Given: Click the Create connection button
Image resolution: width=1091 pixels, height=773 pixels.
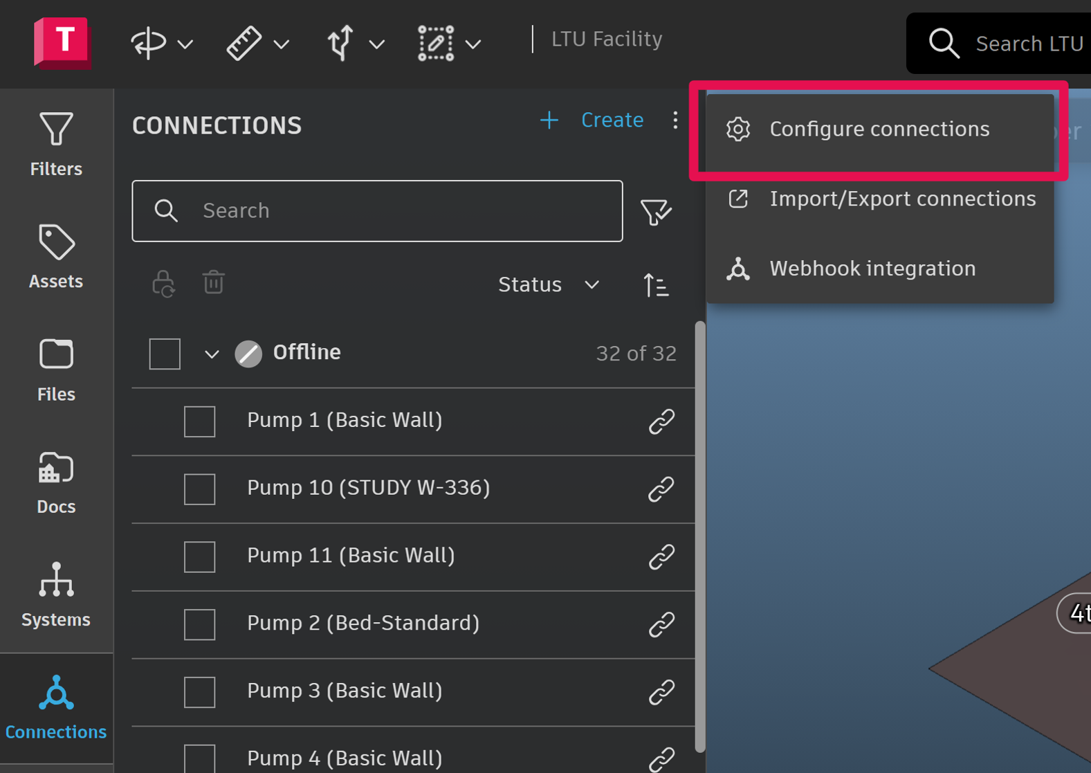Looking at the screenshot, I should [x=592, y=120].
